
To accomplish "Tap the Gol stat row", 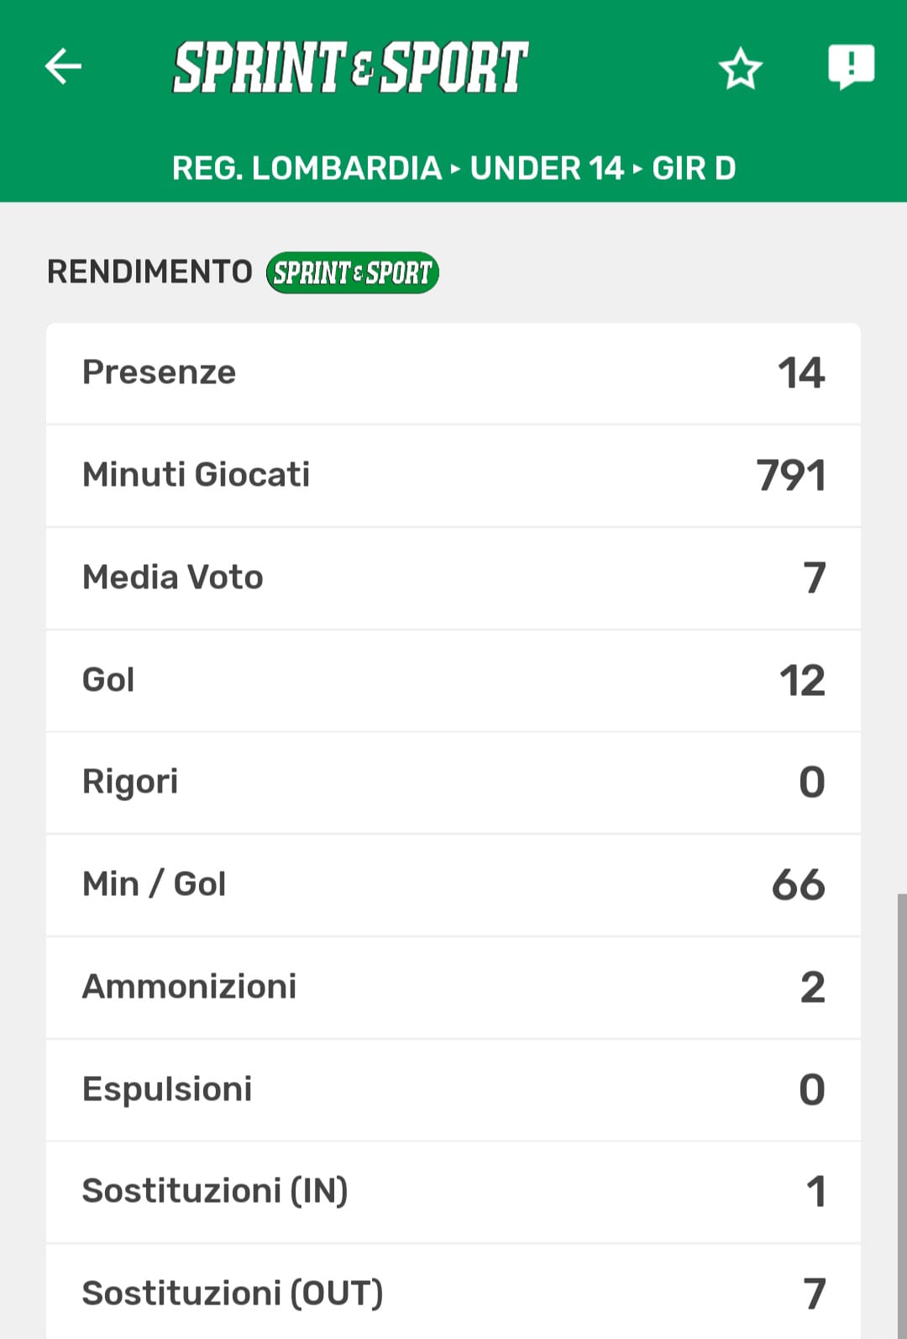I will coord(453,680).
